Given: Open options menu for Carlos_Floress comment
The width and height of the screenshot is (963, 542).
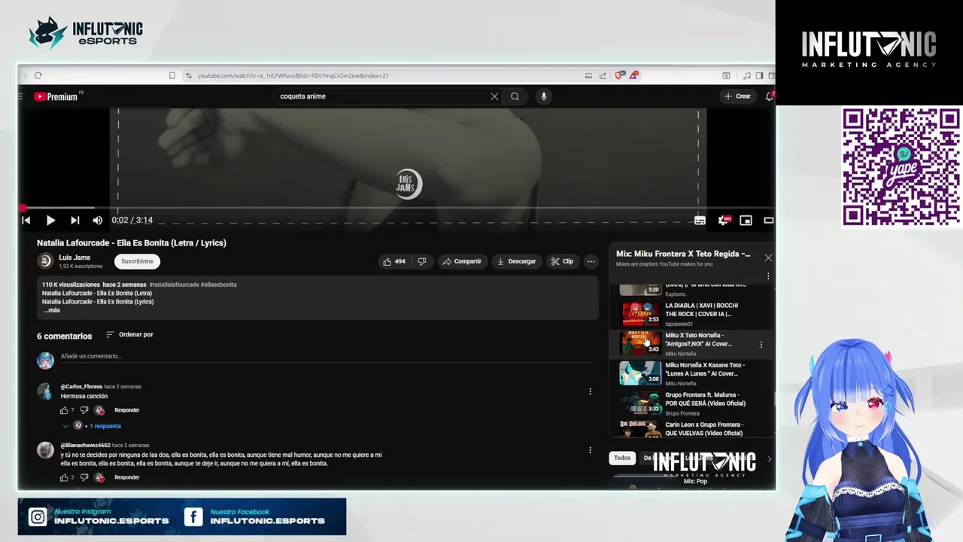Looking at the screenshot, I should [590, 391].
